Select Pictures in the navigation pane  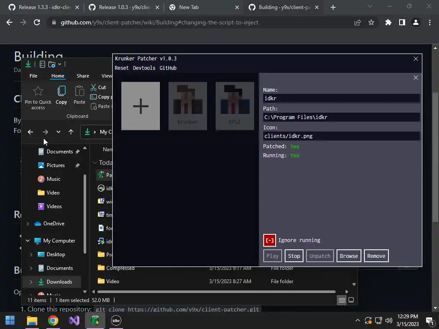coord(55,165)
